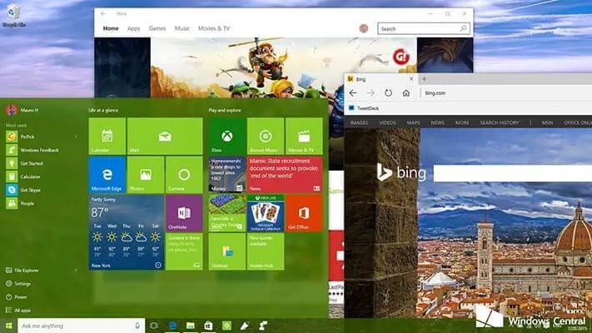Open the Mail tile in Start menu
This screenshot has height=333, width=592.
tap(165, 136)
